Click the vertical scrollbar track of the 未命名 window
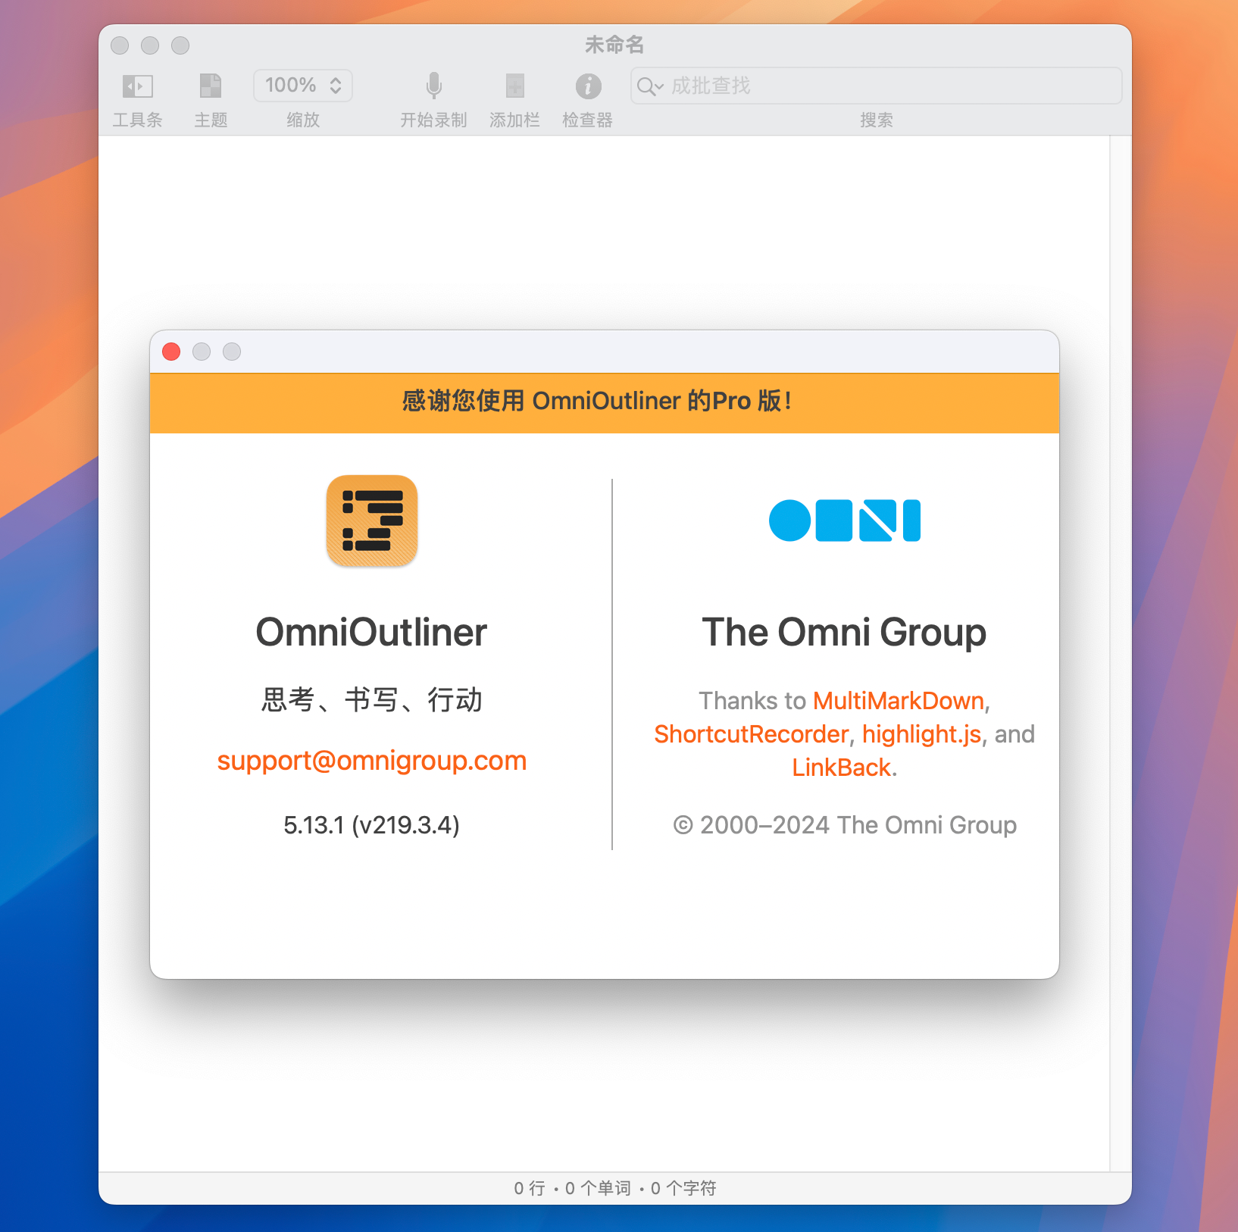This screenshot has height=1232, width=1238. [1121, 653]
